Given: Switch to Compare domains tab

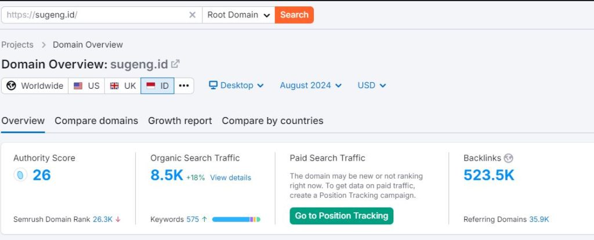Looking at the screenshot, I should pyautogui.click(x=96, y=121).
